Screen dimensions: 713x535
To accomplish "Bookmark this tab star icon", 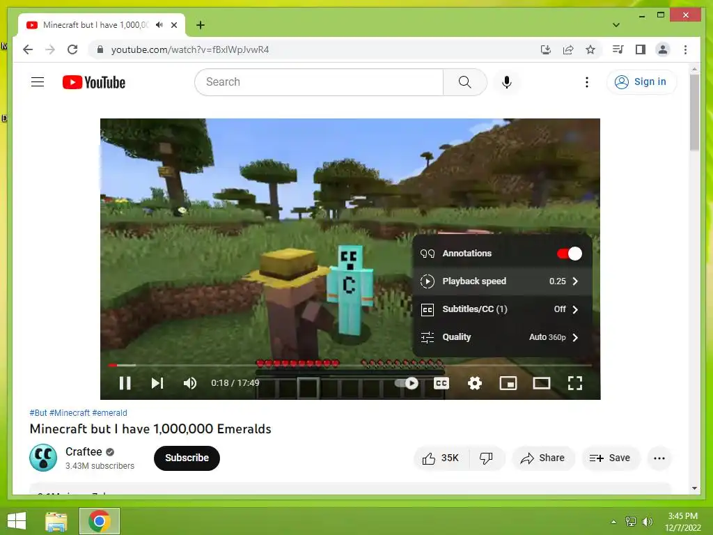I will point(590,49).
